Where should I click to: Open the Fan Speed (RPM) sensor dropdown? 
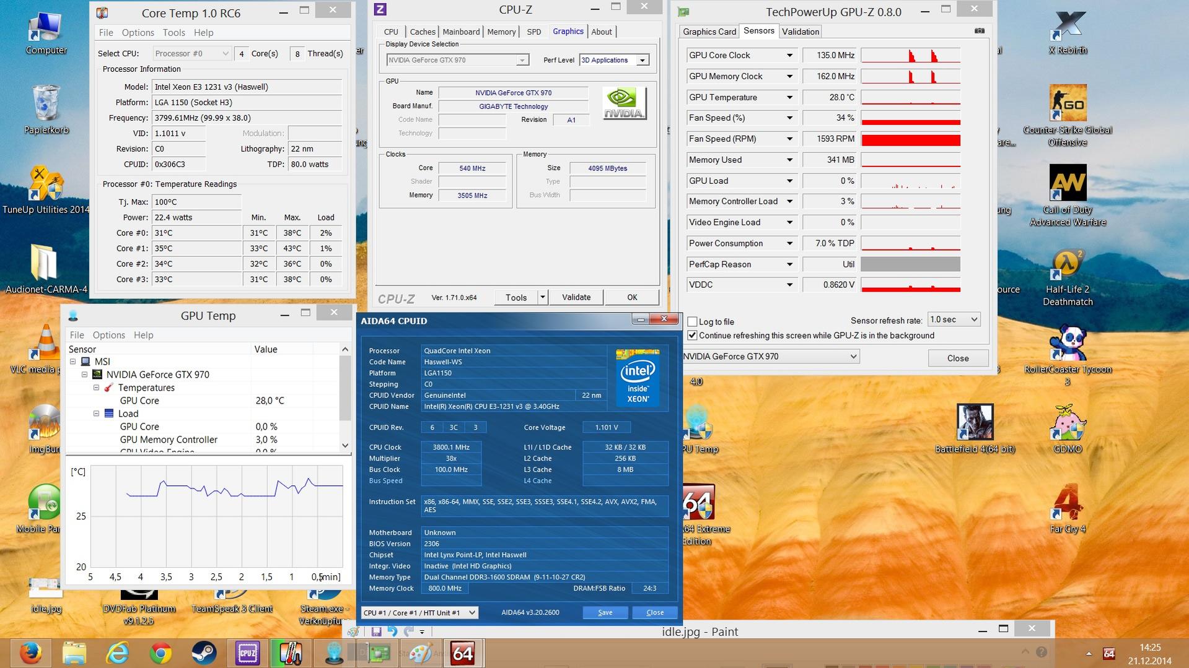[x=789, y=139]
